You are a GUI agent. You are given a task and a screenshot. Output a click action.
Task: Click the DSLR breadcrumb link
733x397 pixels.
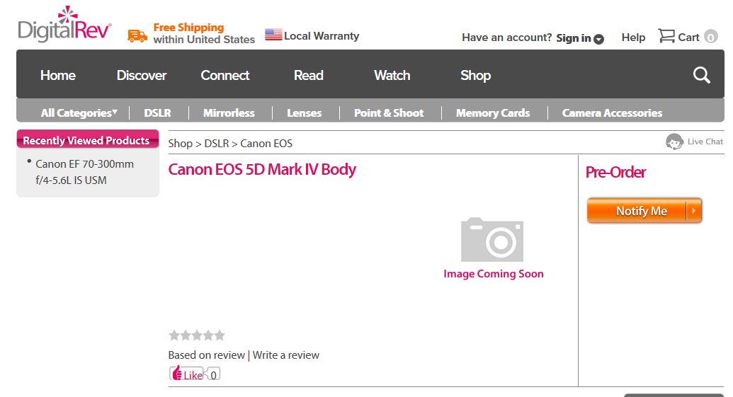pos(217,144)
